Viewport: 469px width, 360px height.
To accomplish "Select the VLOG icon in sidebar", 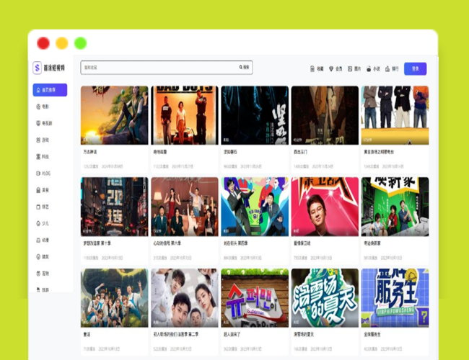I will tap(37, 174).
